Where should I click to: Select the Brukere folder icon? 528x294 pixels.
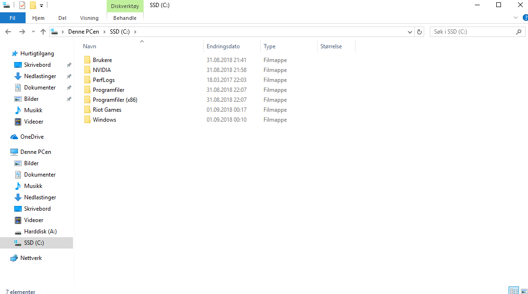(x=87, y=60)
